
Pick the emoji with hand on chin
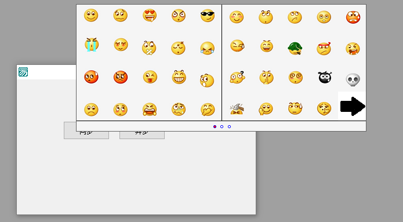click(266, 109)
